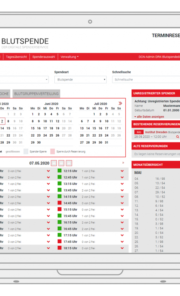The image size is (180, 296).
Task: Click the DCN-Admin DRK-Blutspendedienst account menu
Action: [x=159, y=57]
